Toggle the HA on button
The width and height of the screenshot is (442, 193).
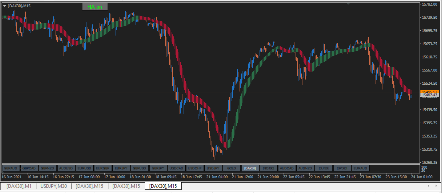tap(95, 7)
